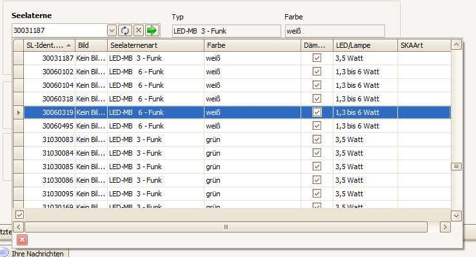Clear the Seelaterne selection with the X icon
Image resolution: width=476 pixels, height=257 pixels.
point(139,30)
